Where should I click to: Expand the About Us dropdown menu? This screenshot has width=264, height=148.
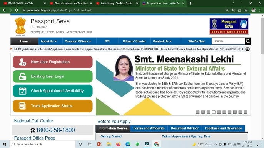[48, 41]
